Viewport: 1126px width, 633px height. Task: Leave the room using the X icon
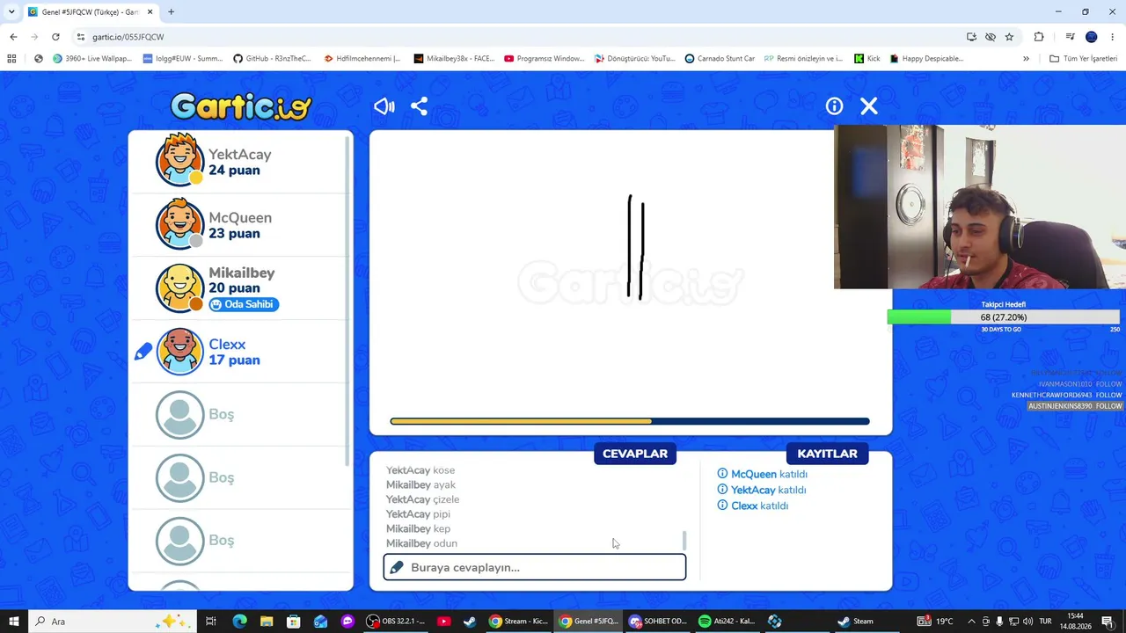coord(869,106)
